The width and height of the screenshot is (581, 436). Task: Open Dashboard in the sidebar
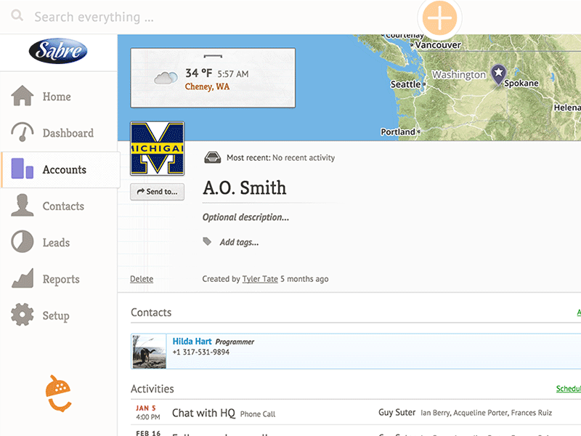click(x=68, y=133)
